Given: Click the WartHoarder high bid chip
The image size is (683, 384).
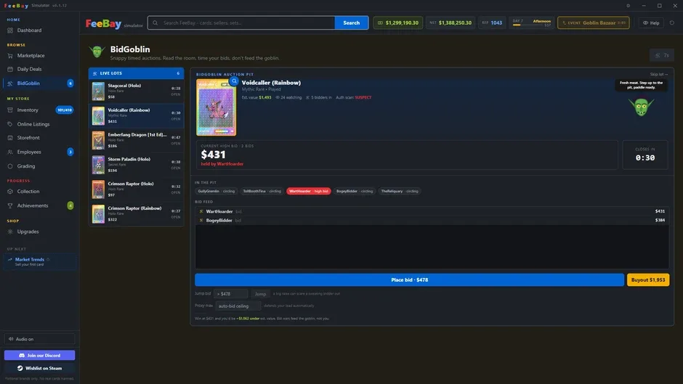Looking at the screenshot, I should 308,191.
